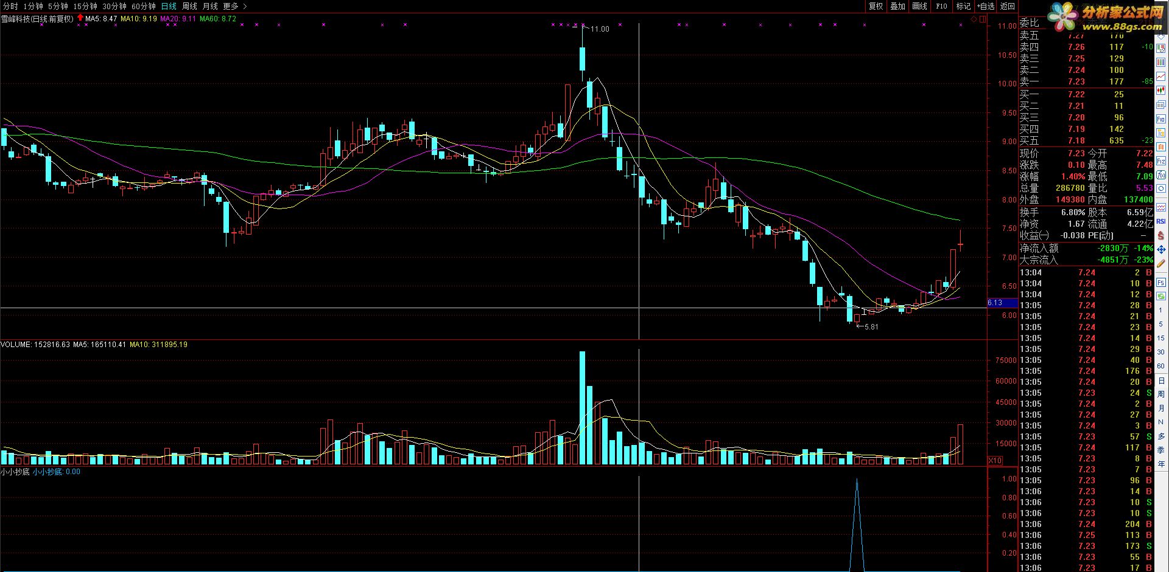This screenshot has width=1169, height=572.
Task: Click the 大宗流入 -4851万 row
Action: click(x=1086, y=260)
